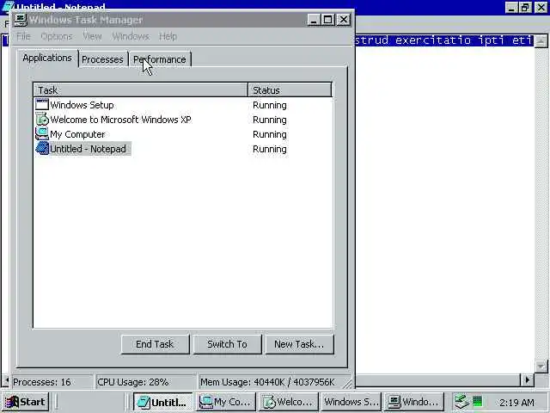
Task: Click the New Task... button
Action: point(299,344)
